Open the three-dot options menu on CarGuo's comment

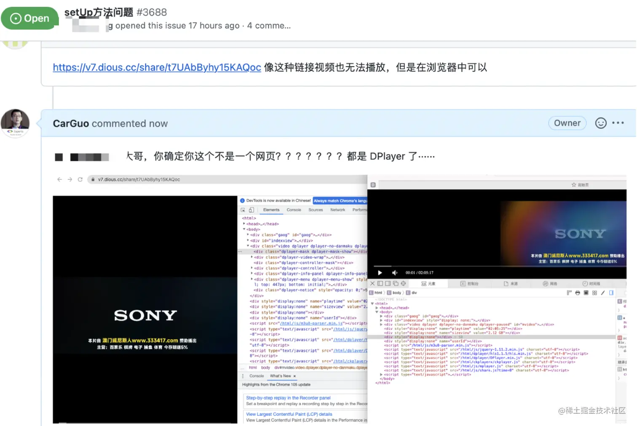click(618, 123)
